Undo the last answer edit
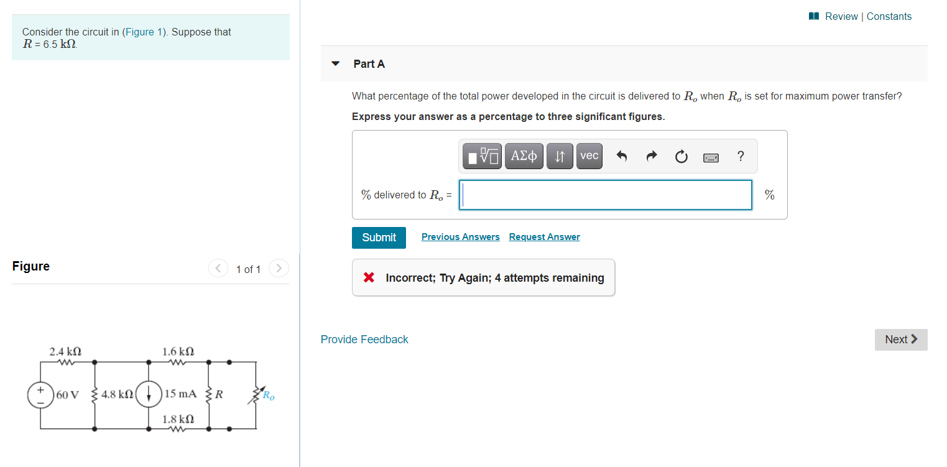The width and height of the screenshot is (947, 467). click(x=621, y=157)
